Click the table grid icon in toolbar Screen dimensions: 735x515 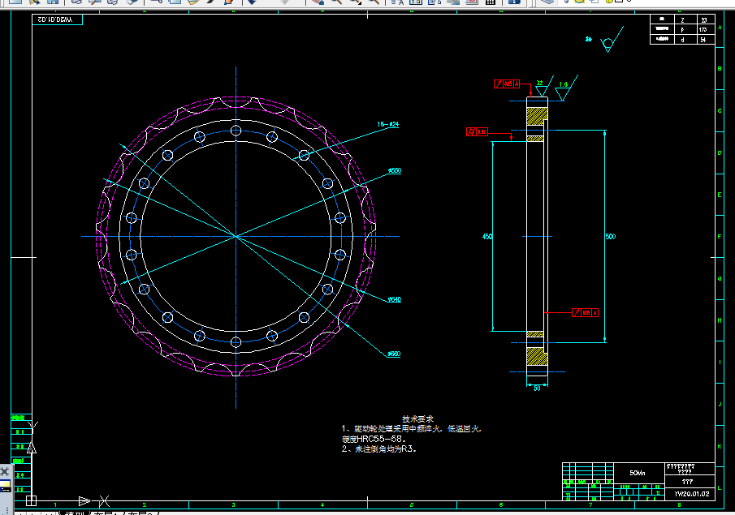click(491, 2)
